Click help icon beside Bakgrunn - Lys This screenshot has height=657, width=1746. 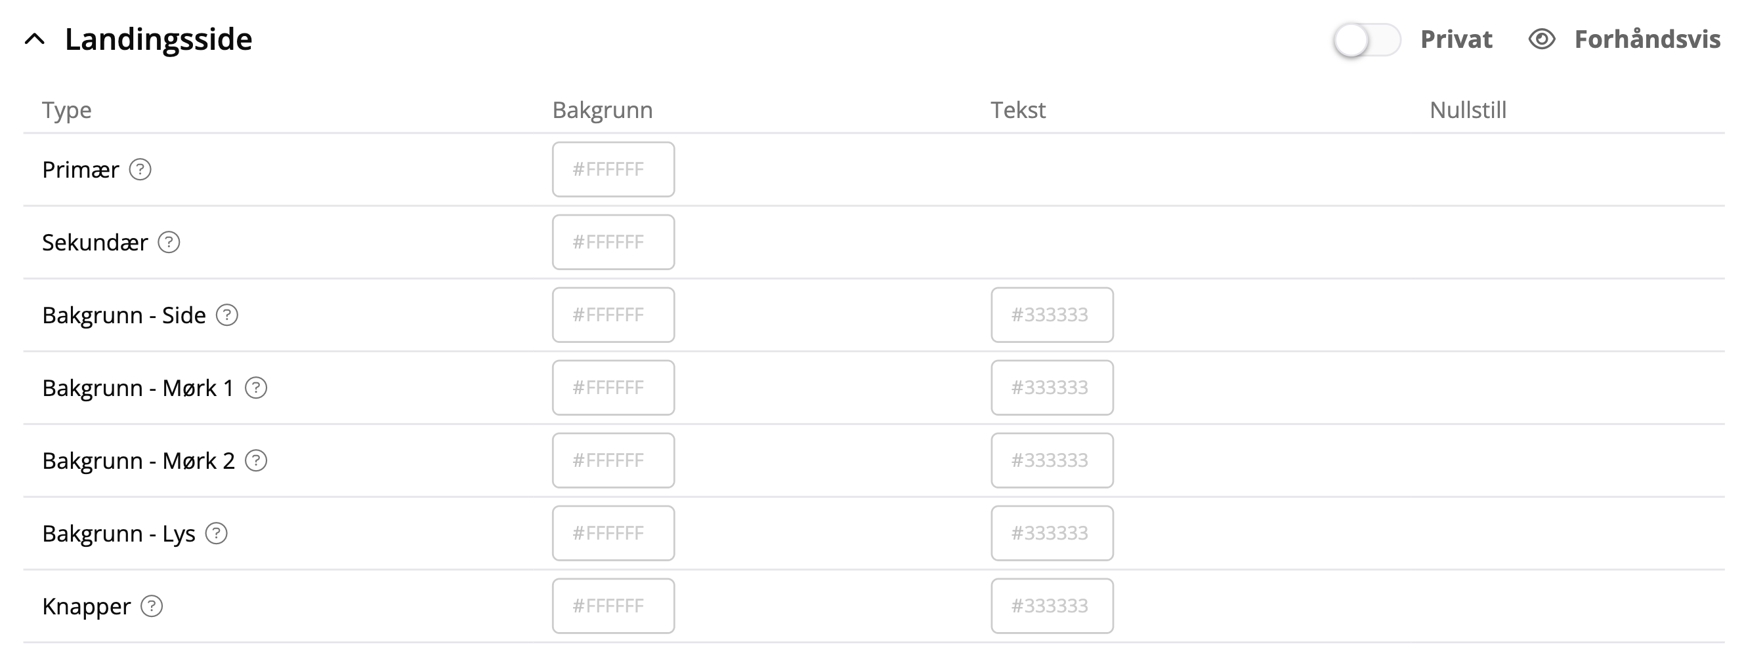(x=217, y=534)
